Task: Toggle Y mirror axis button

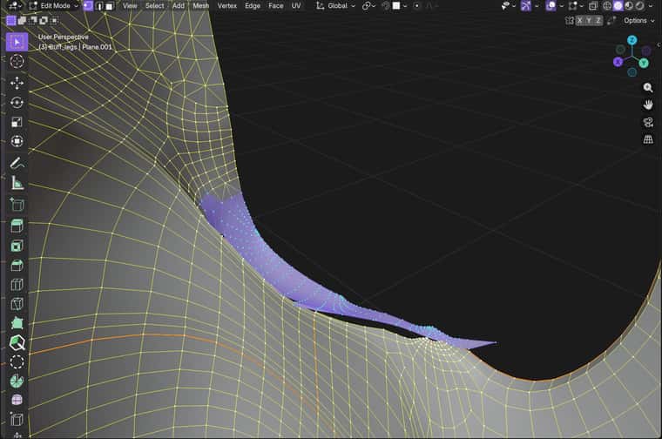Action: click(x=589, y=20)
